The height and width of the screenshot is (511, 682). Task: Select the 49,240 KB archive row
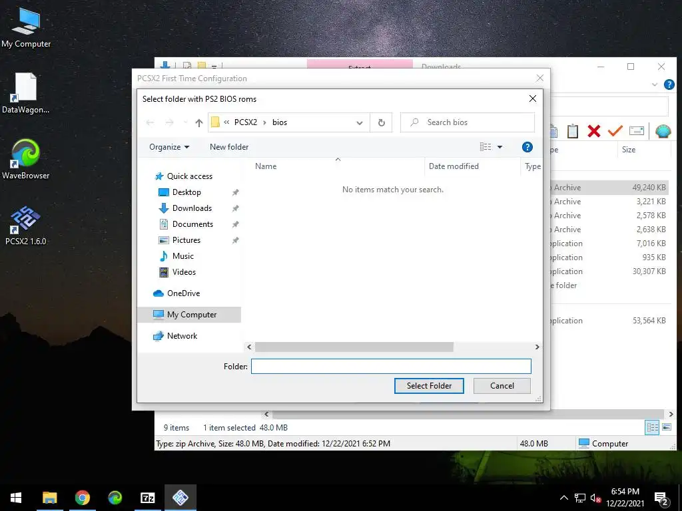click(609, 188)
